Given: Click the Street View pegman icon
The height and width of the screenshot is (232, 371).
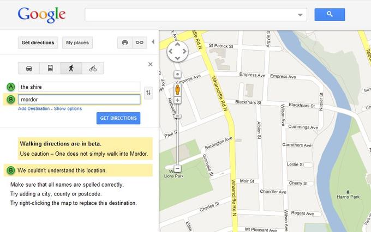Looking at the screenshot, I should pyautogui.click(x=177, y=90).
